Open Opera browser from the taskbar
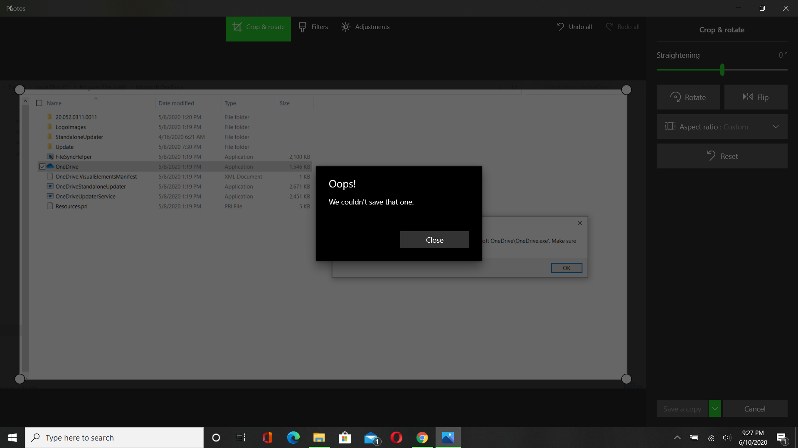This screenshot has height=448, width=798. click(396, 438)
